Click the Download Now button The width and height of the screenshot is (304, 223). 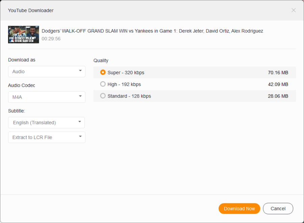coord(239,208)
